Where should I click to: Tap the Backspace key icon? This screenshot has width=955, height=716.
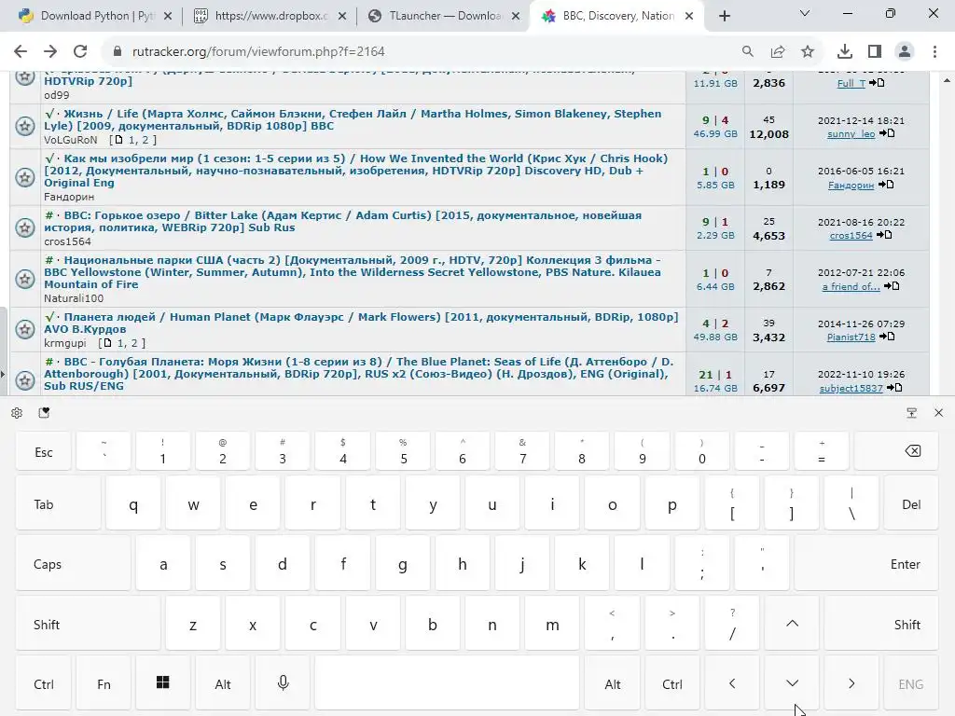pyautogui.click(x=896, y=451)
